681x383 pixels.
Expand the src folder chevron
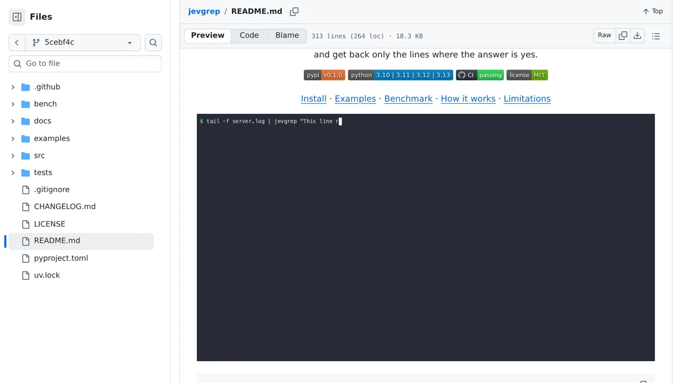pos(13,156)
